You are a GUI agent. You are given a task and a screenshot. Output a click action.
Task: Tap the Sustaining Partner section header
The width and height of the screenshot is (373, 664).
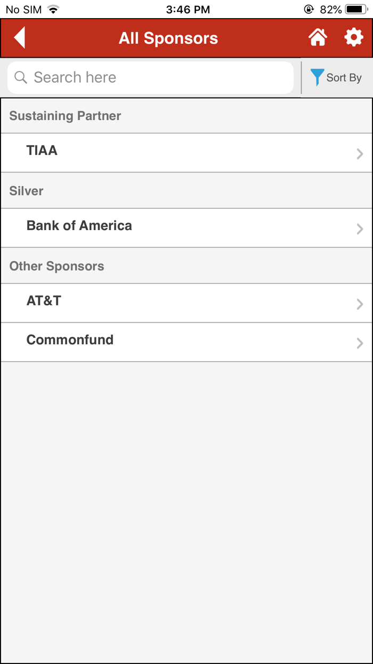(x=64, y=115)
